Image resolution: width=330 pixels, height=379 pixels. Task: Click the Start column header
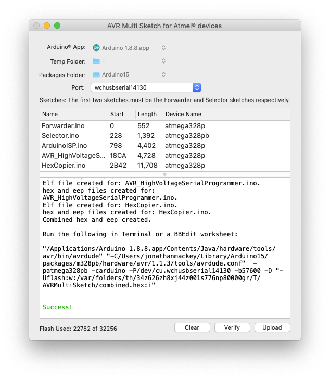122,114
